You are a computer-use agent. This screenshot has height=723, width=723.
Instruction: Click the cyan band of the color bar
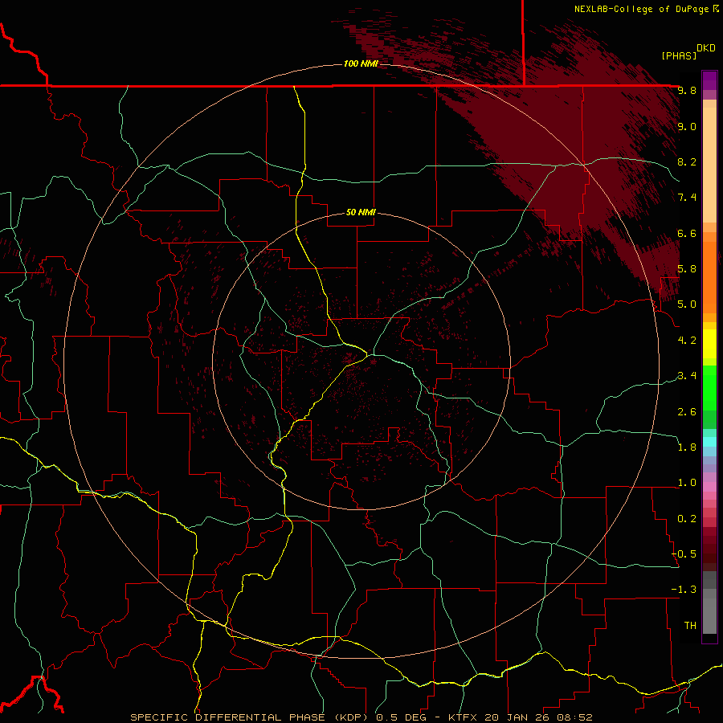709,442
